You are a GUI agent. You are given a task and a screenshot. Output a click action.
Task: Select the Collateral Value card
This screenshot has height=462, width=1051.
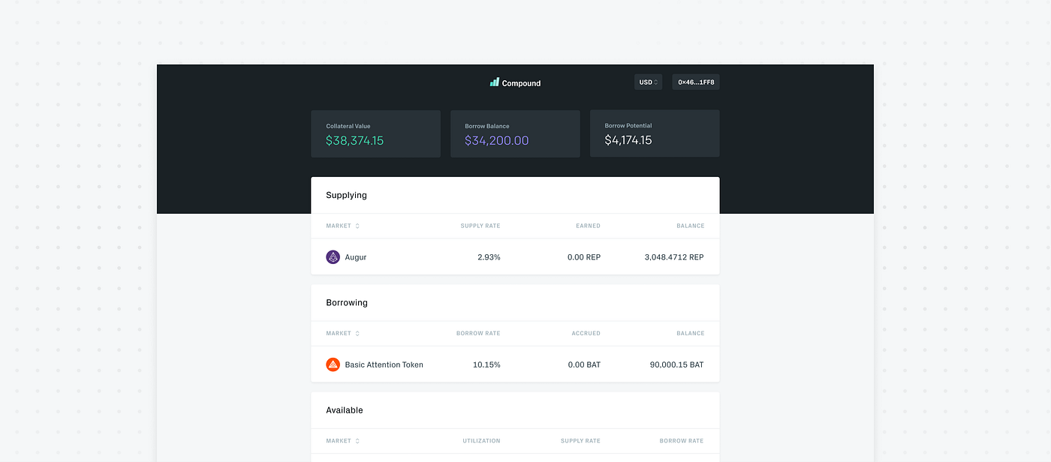click(375, 133)
